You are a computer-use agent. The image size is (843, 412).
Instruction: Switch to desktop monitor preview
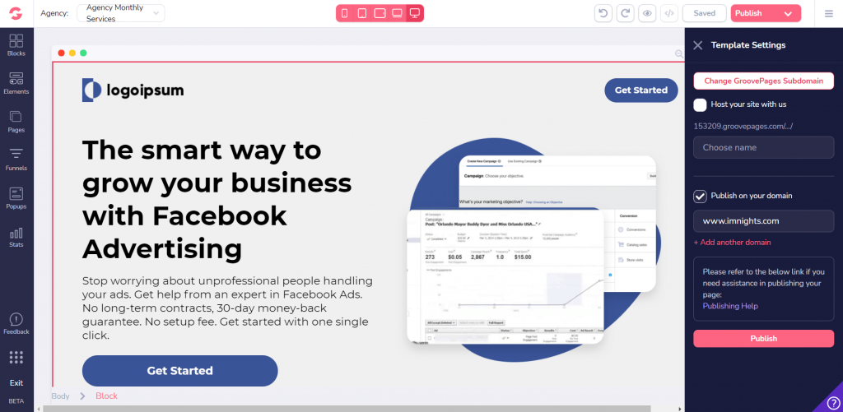tap(415, 13)
